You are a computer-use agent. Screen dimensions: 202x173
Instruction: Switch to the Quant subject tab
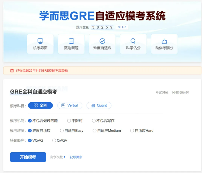point(99,106)
